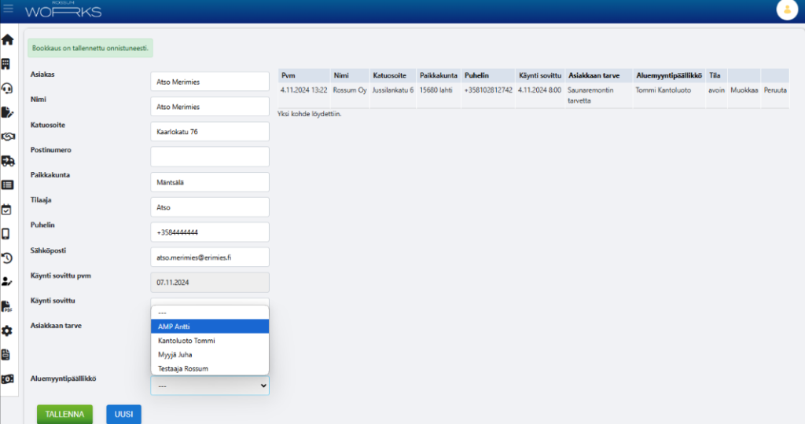Click the empty Postinumero field
The image size is (805, 424).
point(209,157)
